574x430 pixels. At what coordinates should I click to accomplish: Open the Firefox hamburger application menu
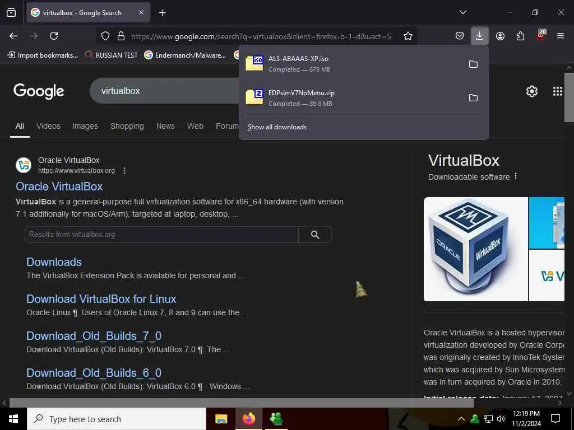click(x=561, y=36)
